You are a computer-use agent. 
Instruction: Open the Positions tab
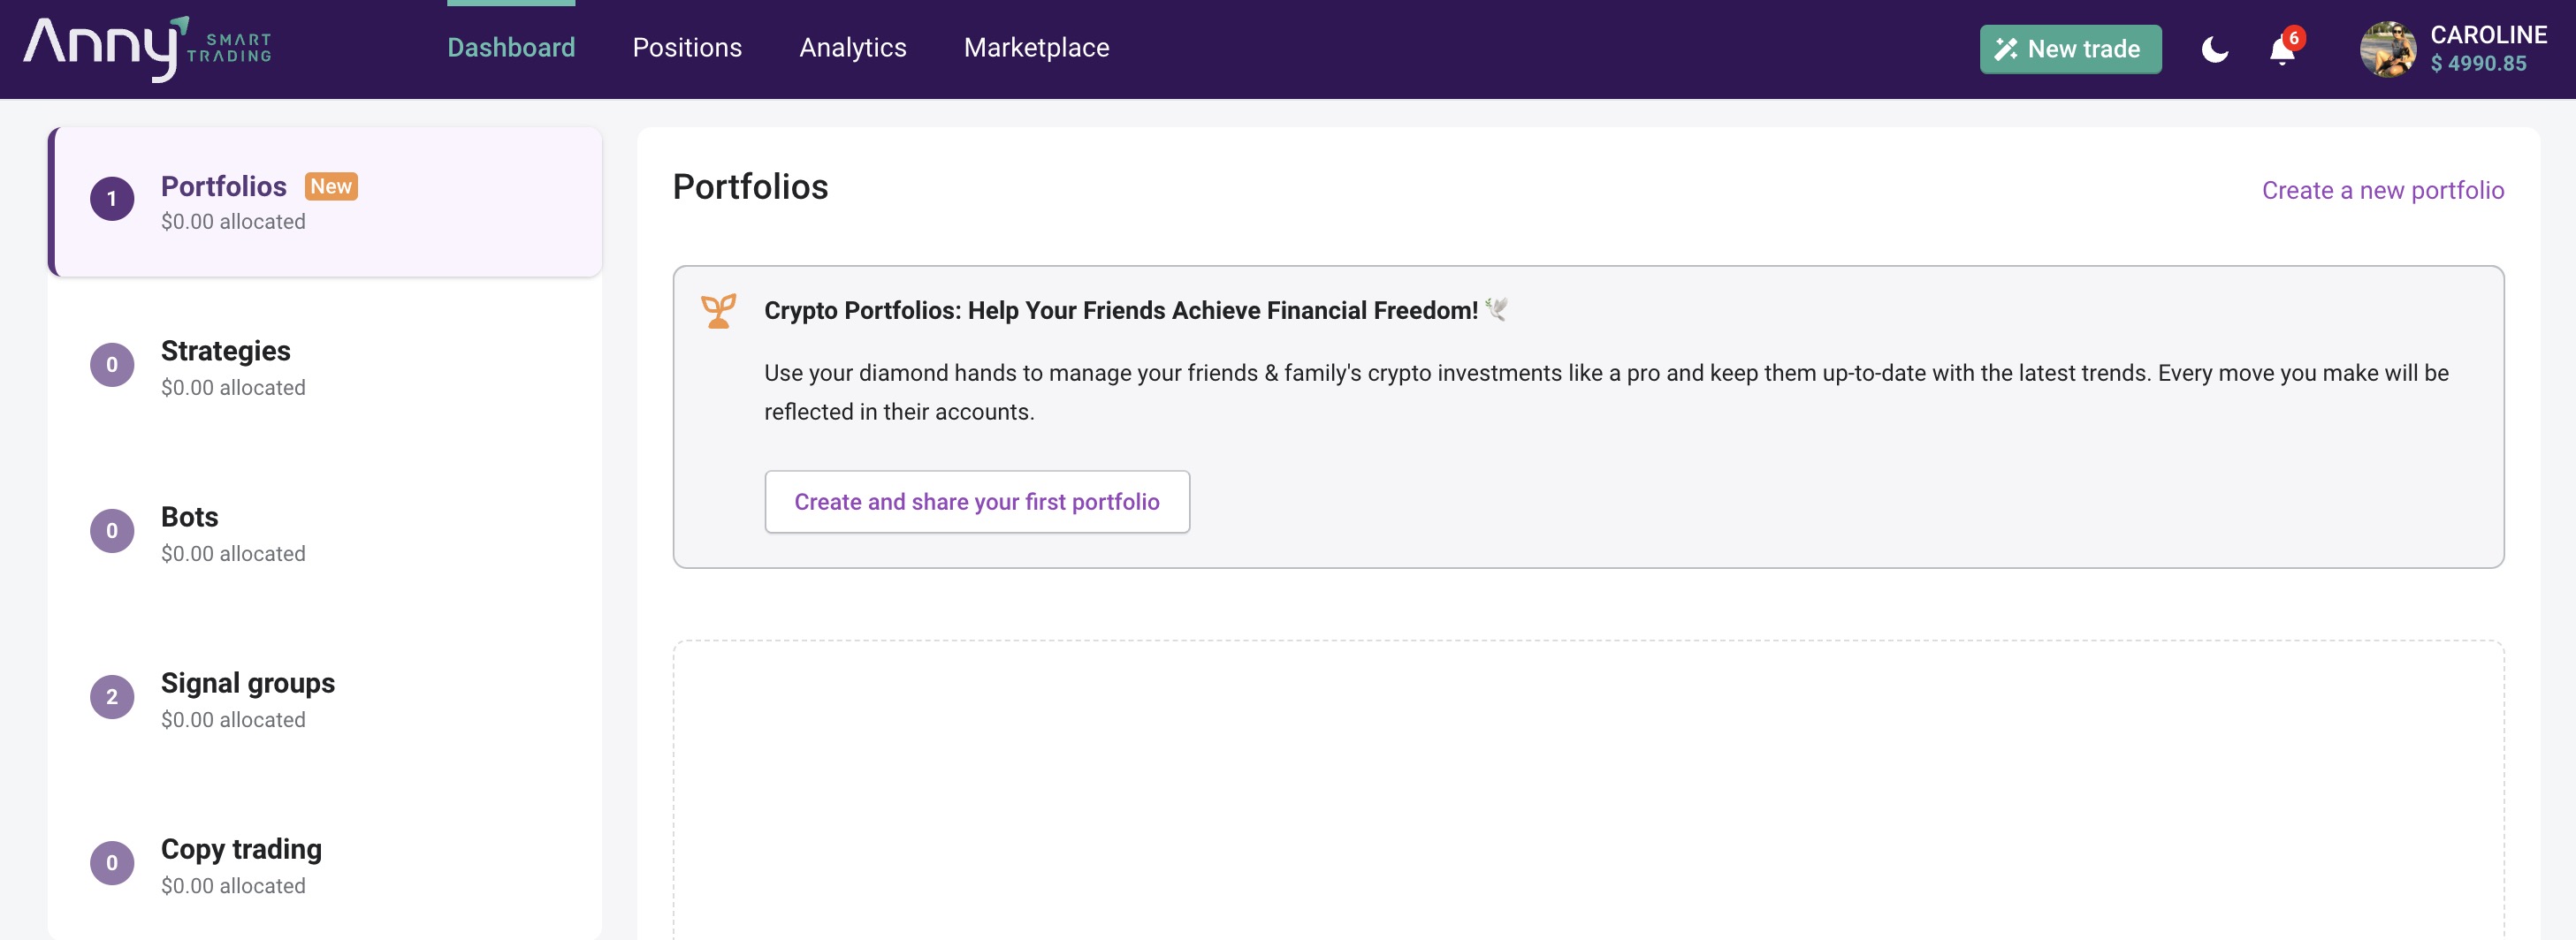(x=687, y=47)
